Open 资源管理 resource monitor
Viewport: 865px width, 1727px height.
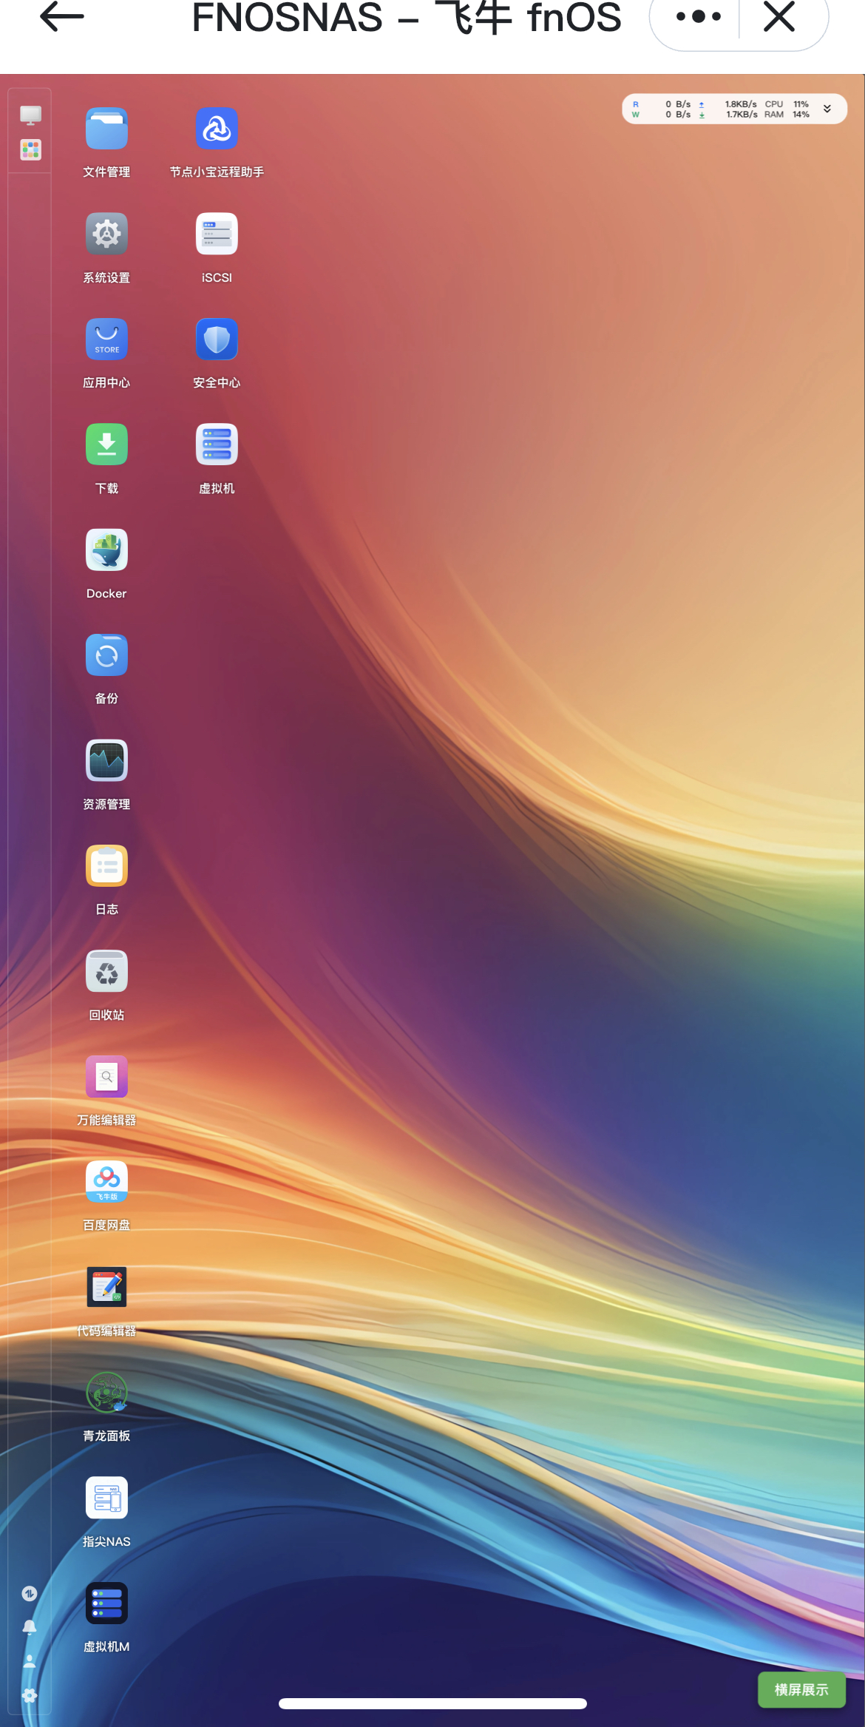point(106,760)
